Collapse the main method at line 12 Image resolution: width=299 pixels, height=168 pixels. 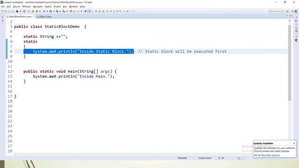click(13, 71)
